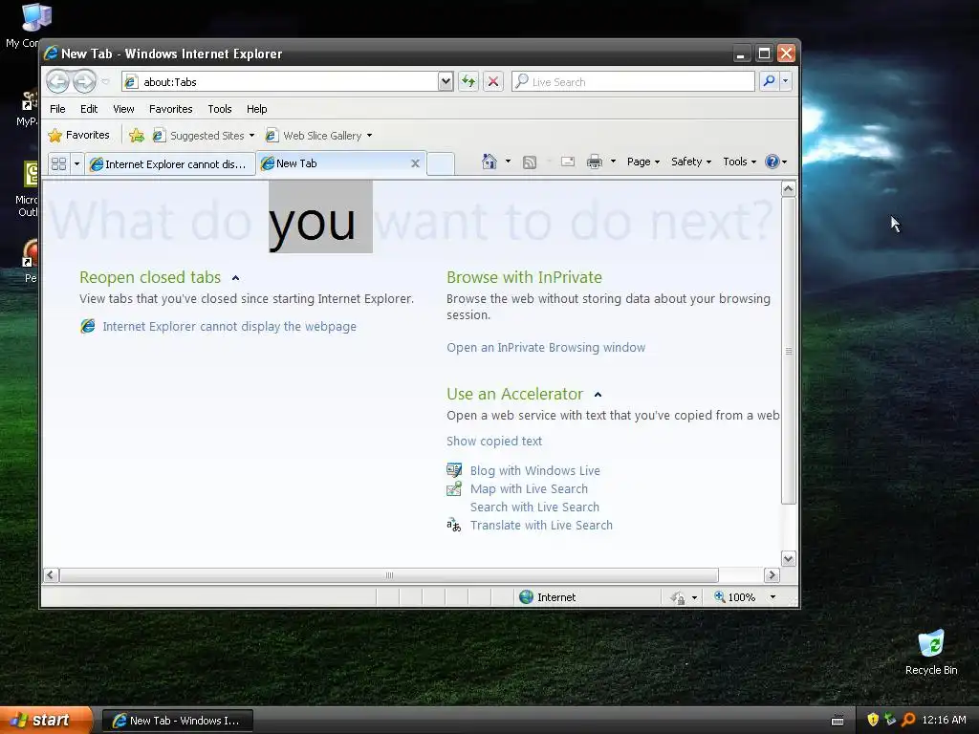Image resolution: width=979 pixels, height=734 pixels.
Task: Click the Home house icon
Action: 489,162
